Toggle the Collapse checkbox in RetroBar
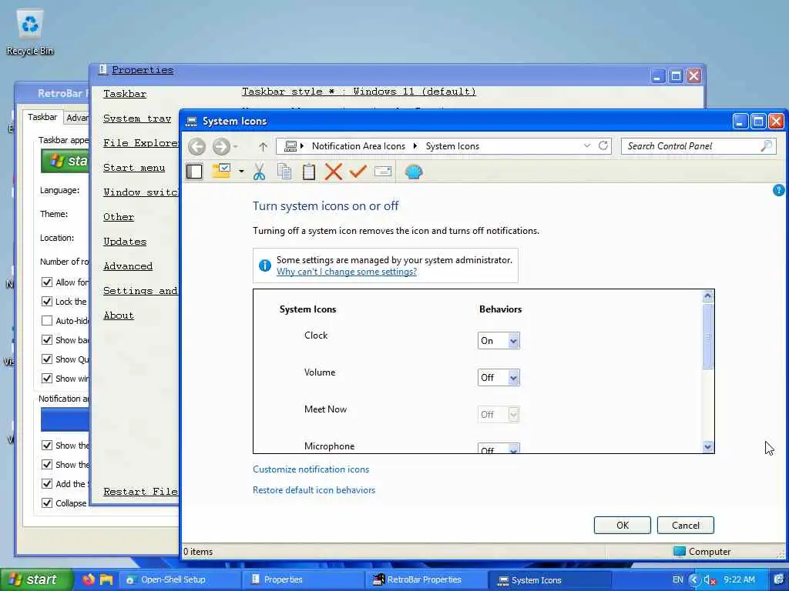The height and width of the screenshot is (591, 789). click(47, 503)
